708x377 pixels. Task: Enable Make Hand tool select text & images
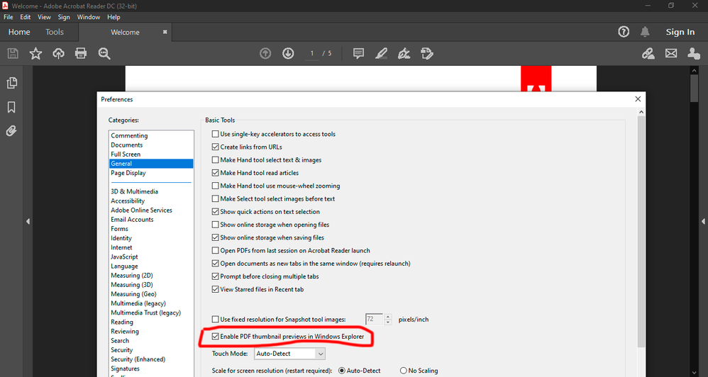pyautogui.click(x=216, y=160)
